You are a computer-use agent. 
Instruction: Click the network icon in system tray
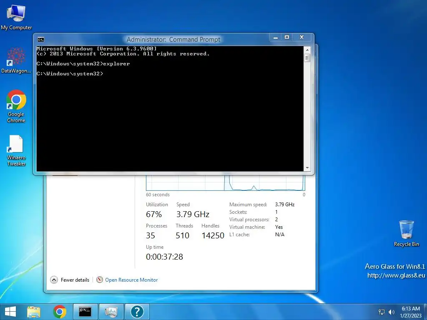(382, 312)
